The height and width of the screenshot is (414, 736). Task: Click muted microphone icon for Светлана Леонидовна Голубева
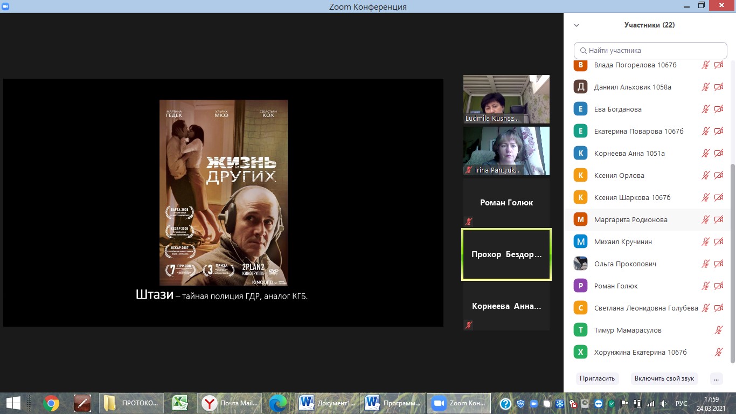(705, 308)
